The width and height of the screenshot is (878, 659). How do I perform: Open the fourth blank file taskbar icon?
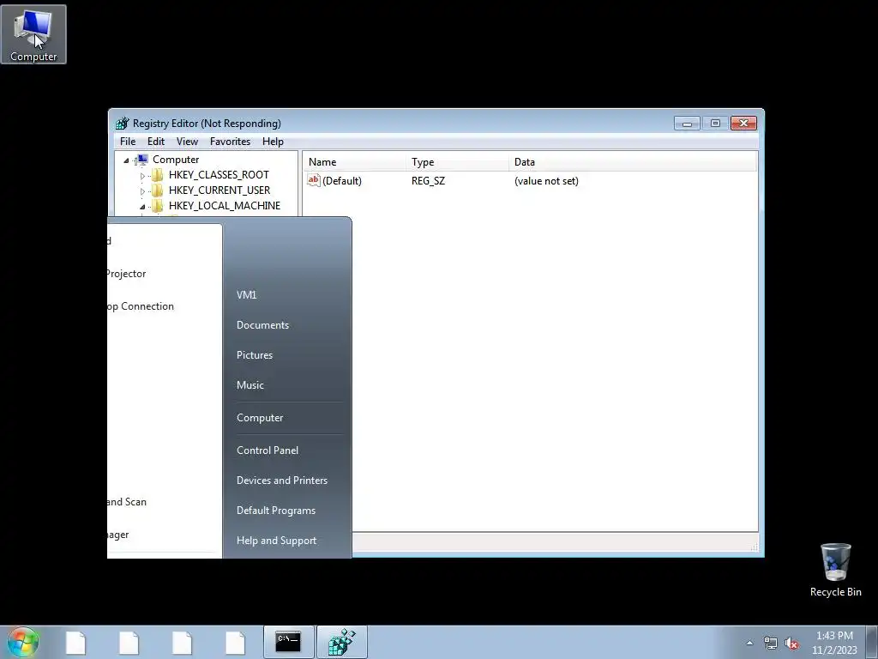(235, 642)
